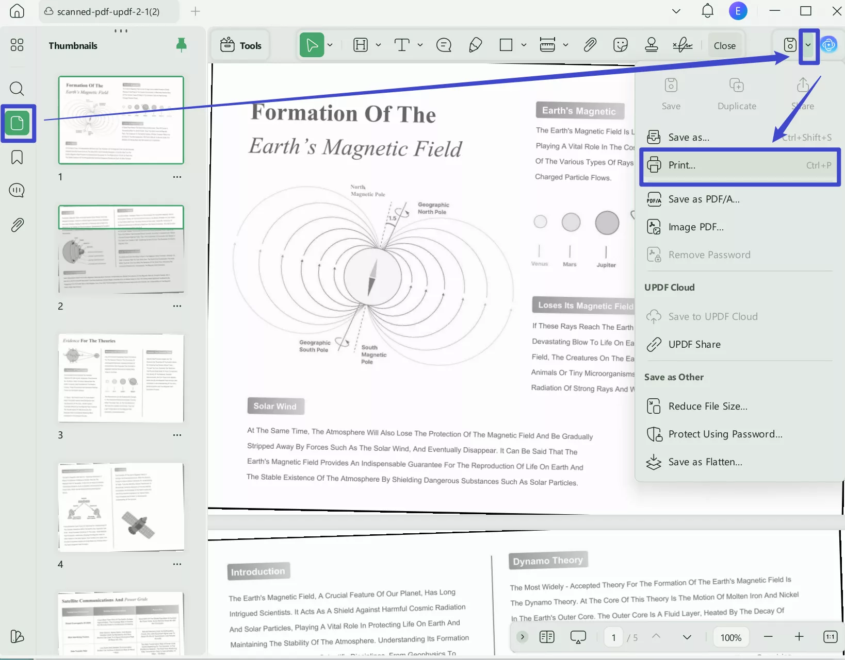The image size is (845, 660).
Task: Pin the thumbnails panel
Action: 181,45
